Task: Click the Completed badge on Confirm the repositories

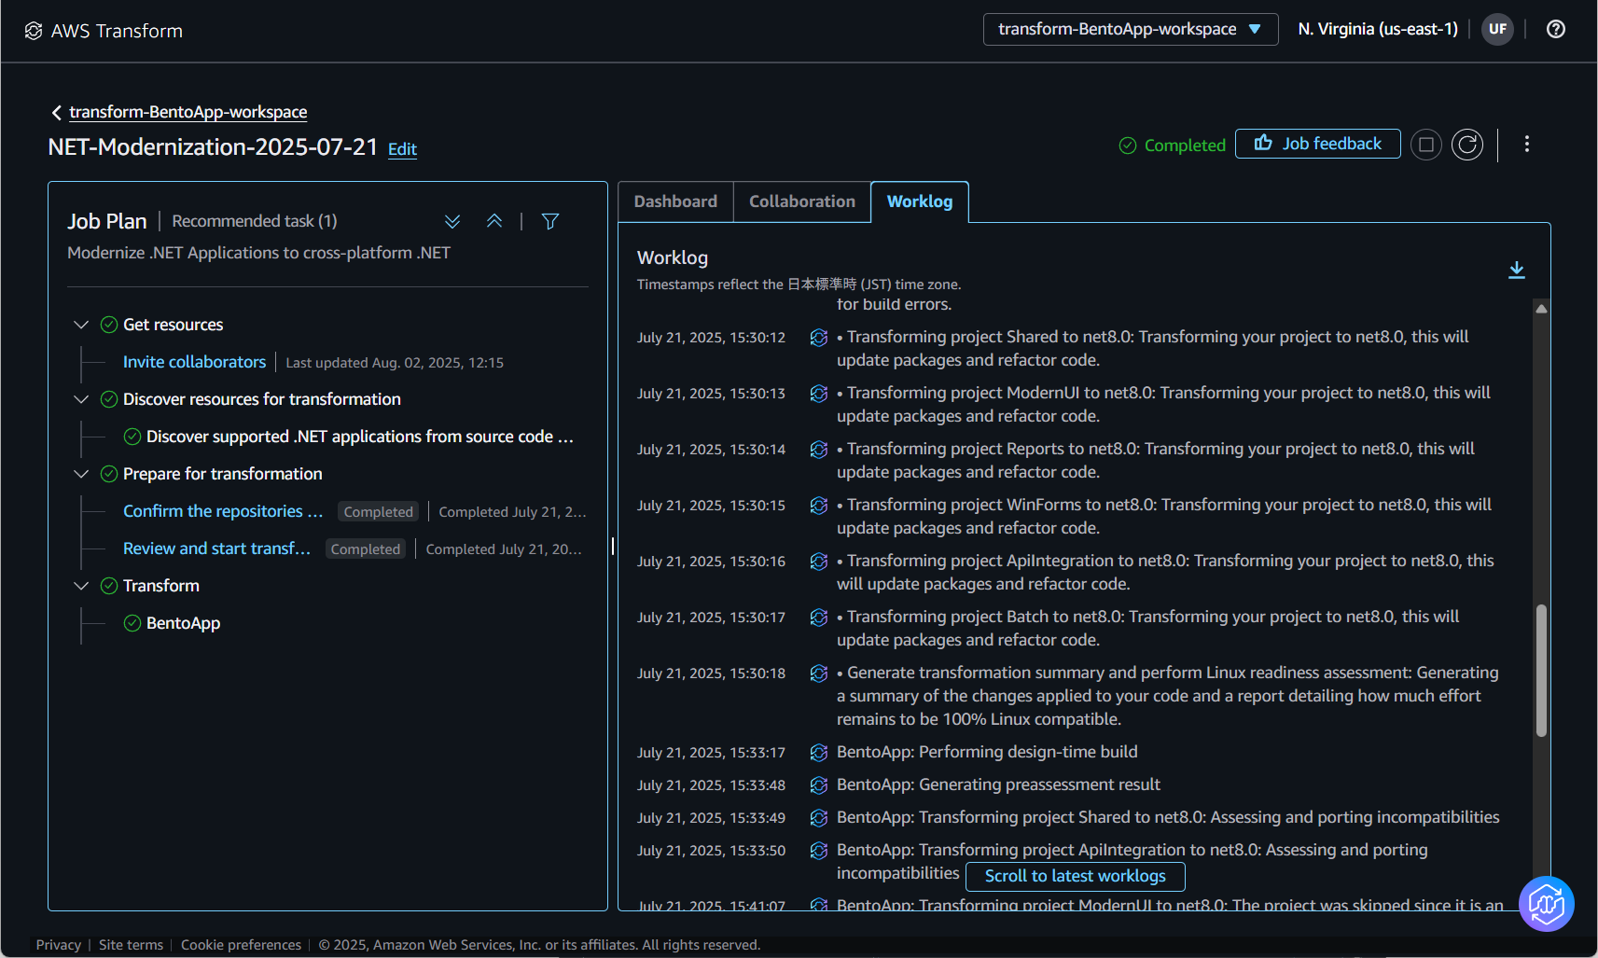Action: point(378,512)
